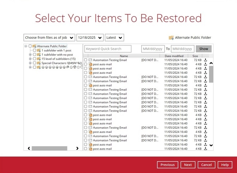
Task: Click the Cancel button
Action: tap(206, 165)
